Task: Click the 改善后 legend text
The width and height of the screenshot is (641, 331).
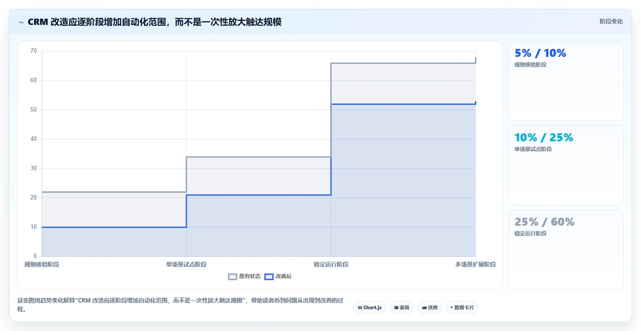Action: 284,276
